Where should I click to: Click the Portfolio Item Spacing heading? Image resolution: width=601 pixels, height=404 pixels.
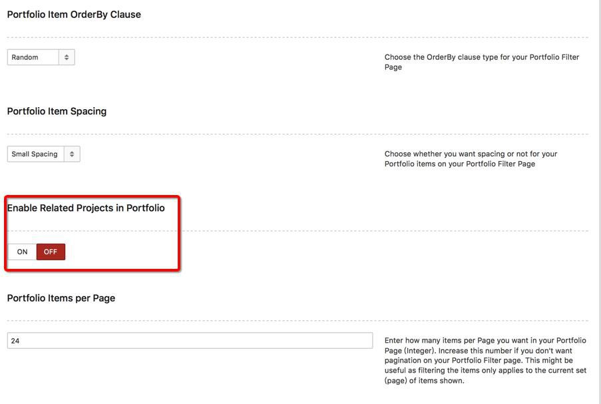pos(57,111)
